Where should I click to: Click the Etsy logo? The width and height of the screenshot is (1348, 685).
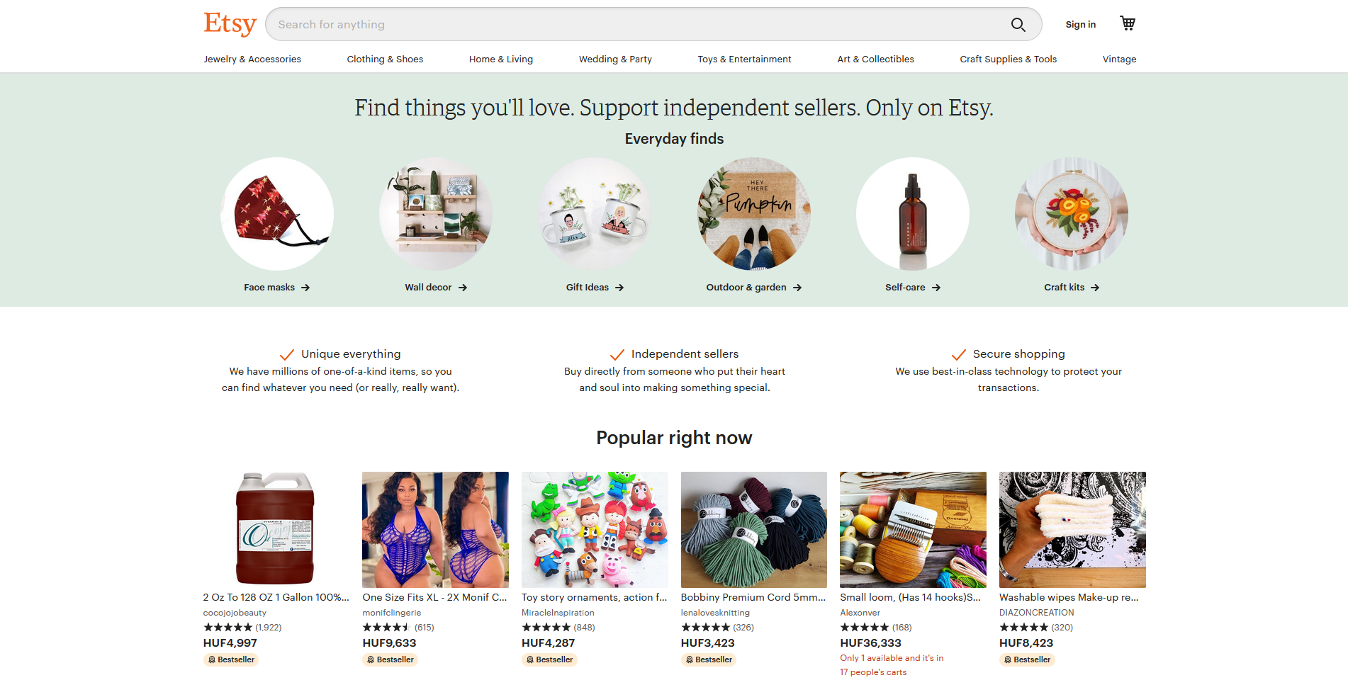pyautogui.click(x=230, y=23)
